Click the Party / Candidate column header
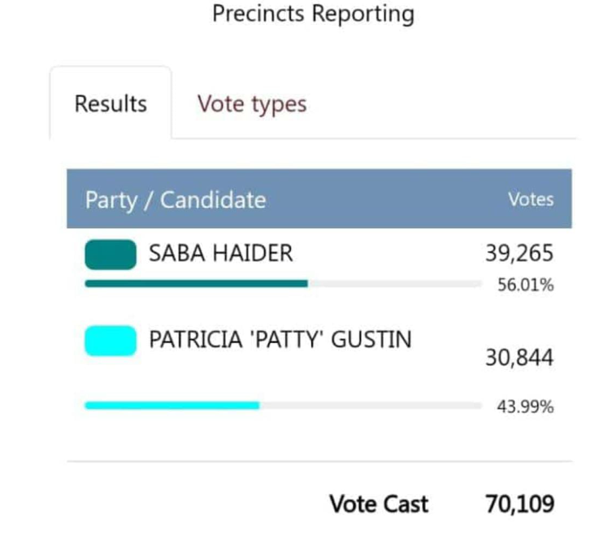This screenshot has height=555, width=596. pyautogui.click(x=175, y=200)
